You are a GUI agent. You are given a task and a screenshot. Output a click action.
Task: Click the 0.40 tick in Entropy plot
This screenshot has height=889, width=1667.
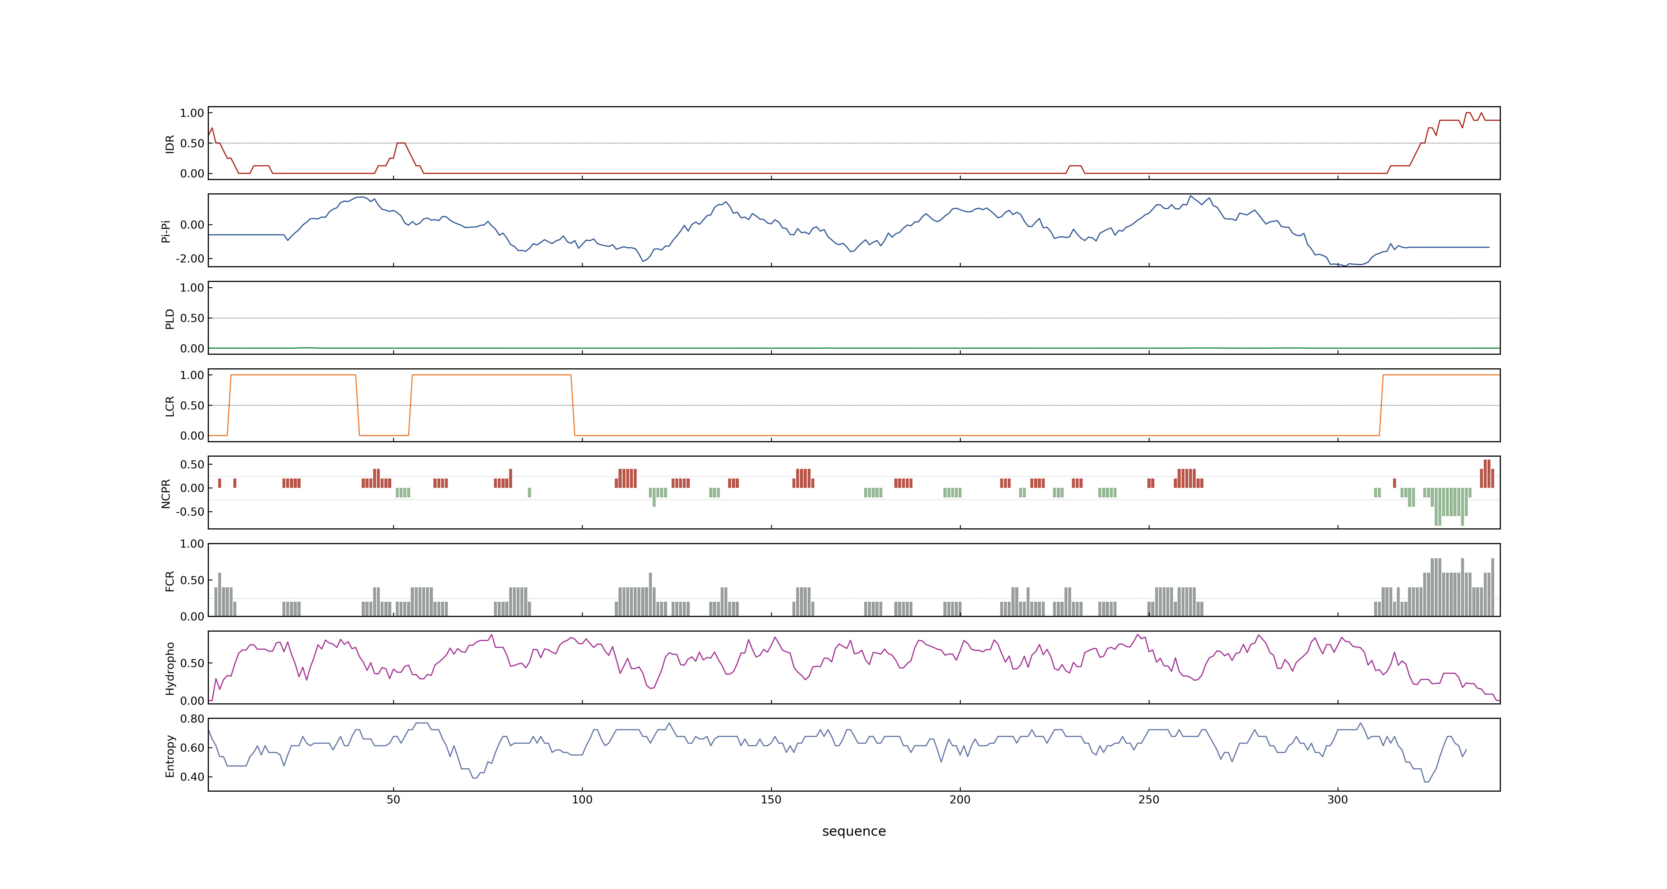pos(192,777)
